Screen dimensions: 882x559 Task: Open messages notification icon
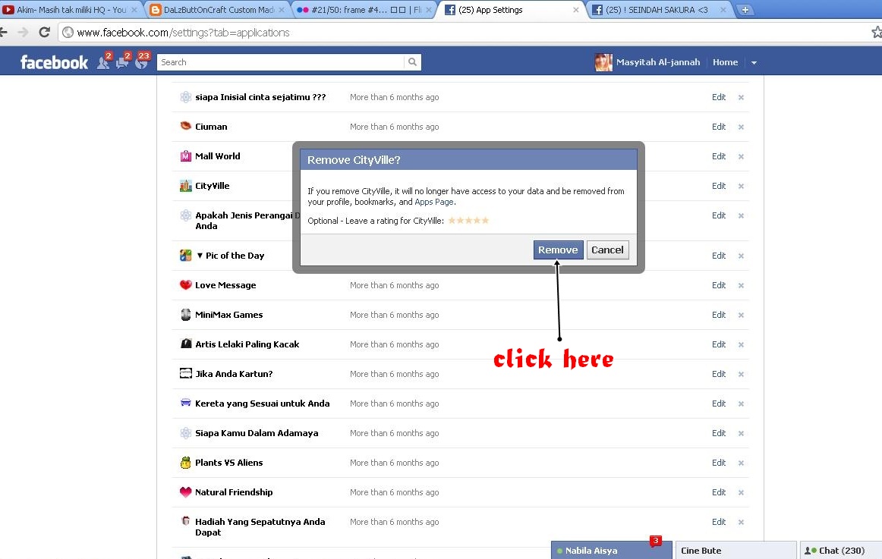123,61
